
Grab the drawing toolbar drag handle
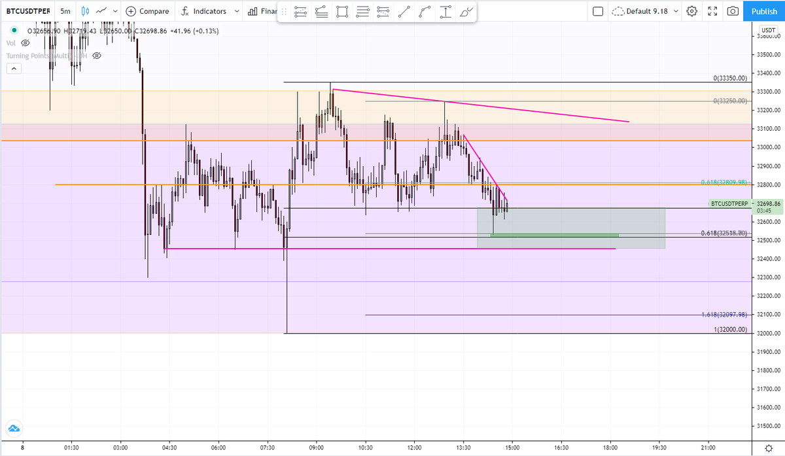(284, 12)
